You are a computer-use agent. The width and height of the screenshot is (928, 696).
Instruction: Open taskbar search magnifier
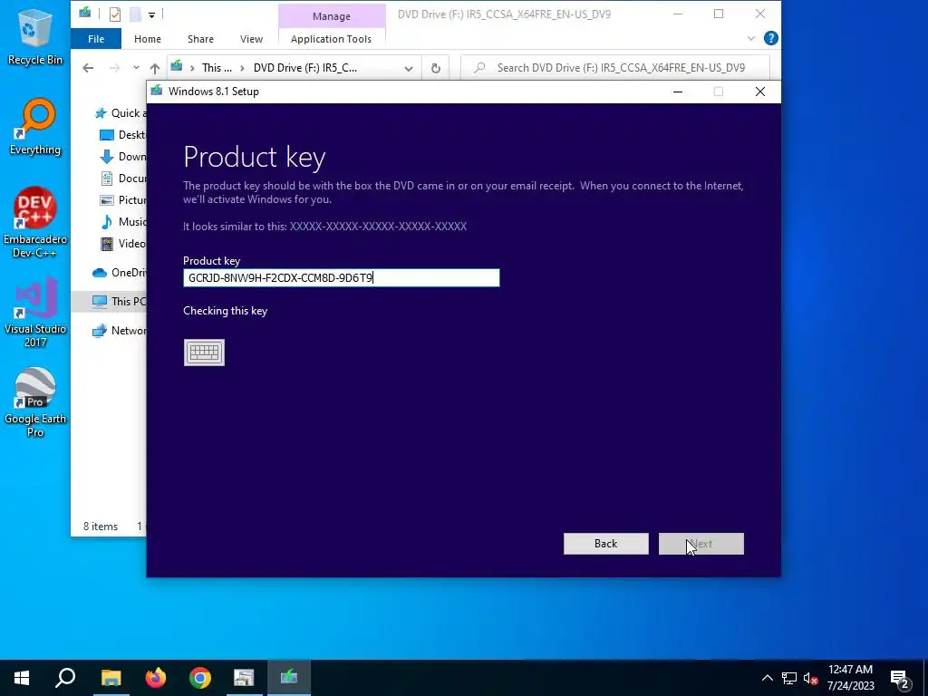(x=65, y=678)
